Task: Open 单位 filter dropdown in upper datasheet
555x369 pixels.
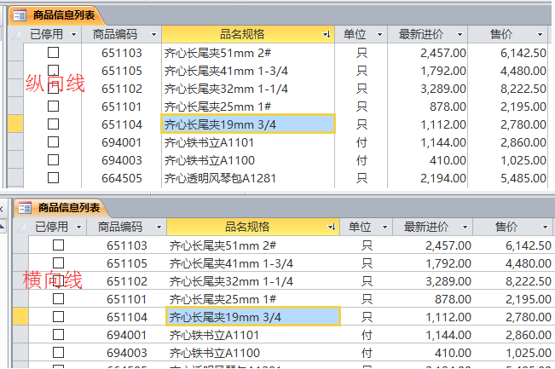Action: 379,35
